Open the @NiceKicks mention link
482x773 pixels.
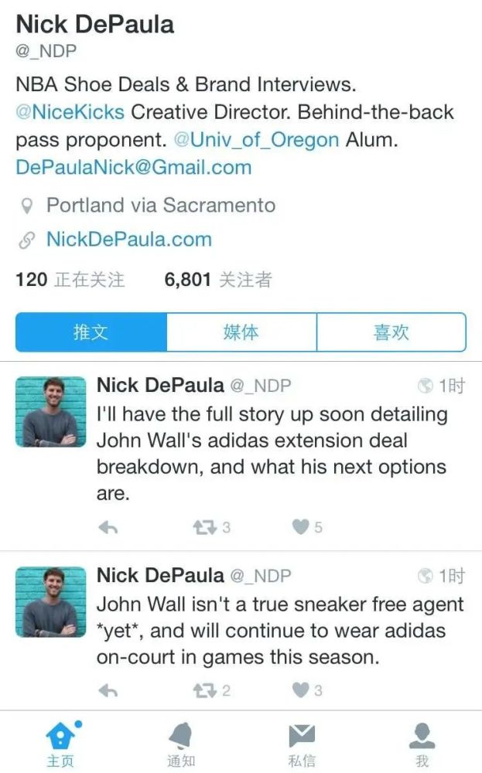(70, 112)
